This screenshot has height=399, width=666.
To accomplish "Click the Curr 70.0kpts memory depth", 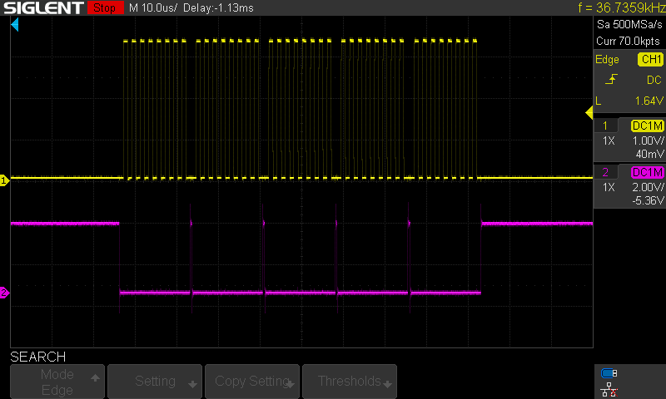I will (x=628, y=41).
